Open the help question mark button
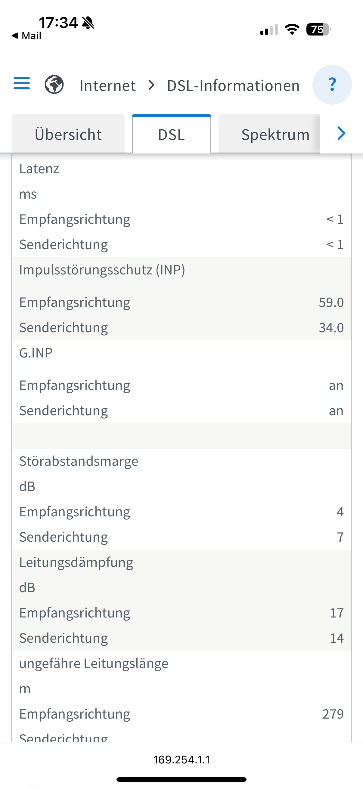Screen dimensions: 363x789 coord(332,85)
